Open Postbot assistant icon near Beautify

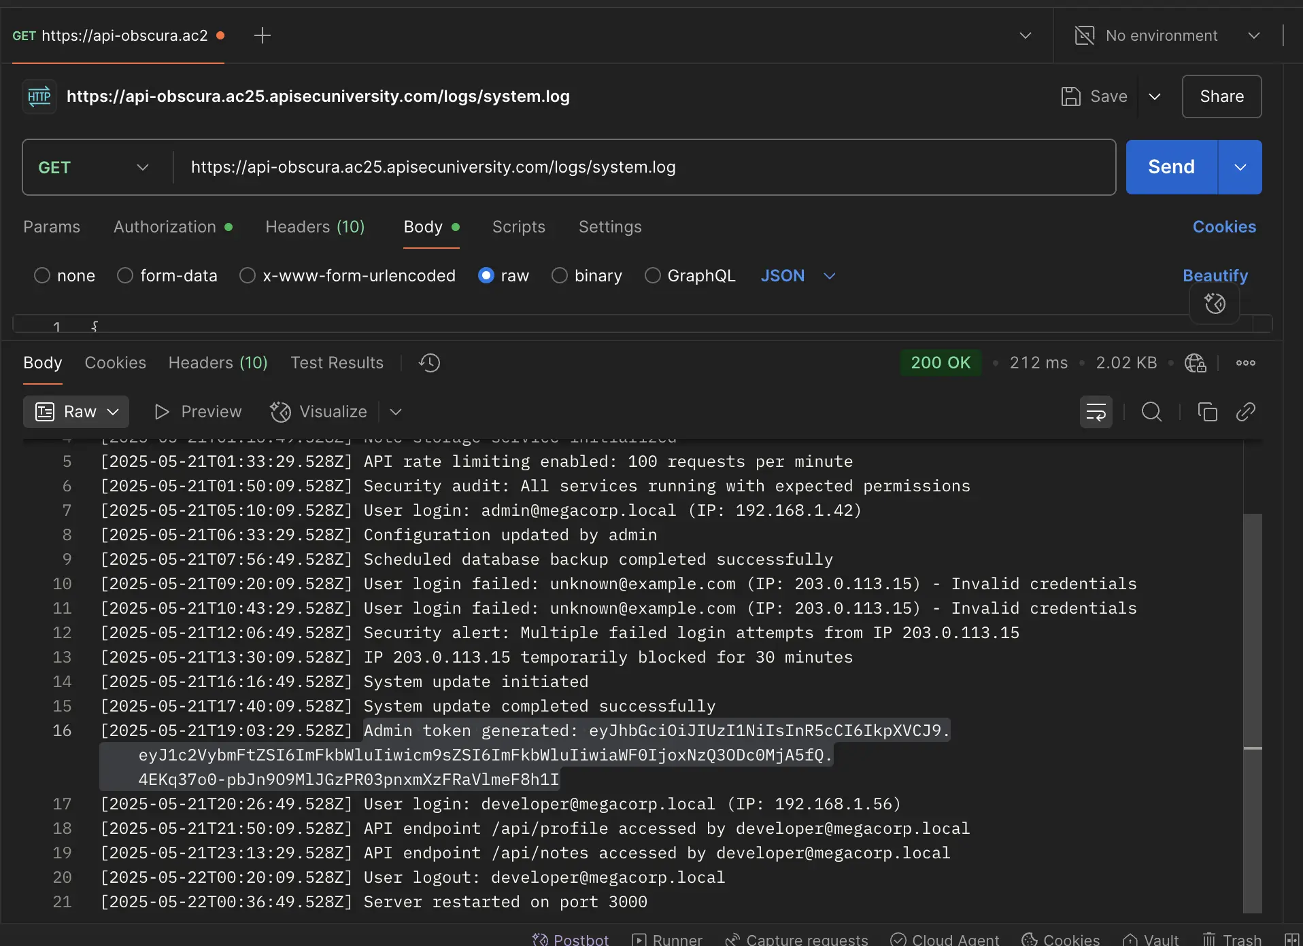1215,303
